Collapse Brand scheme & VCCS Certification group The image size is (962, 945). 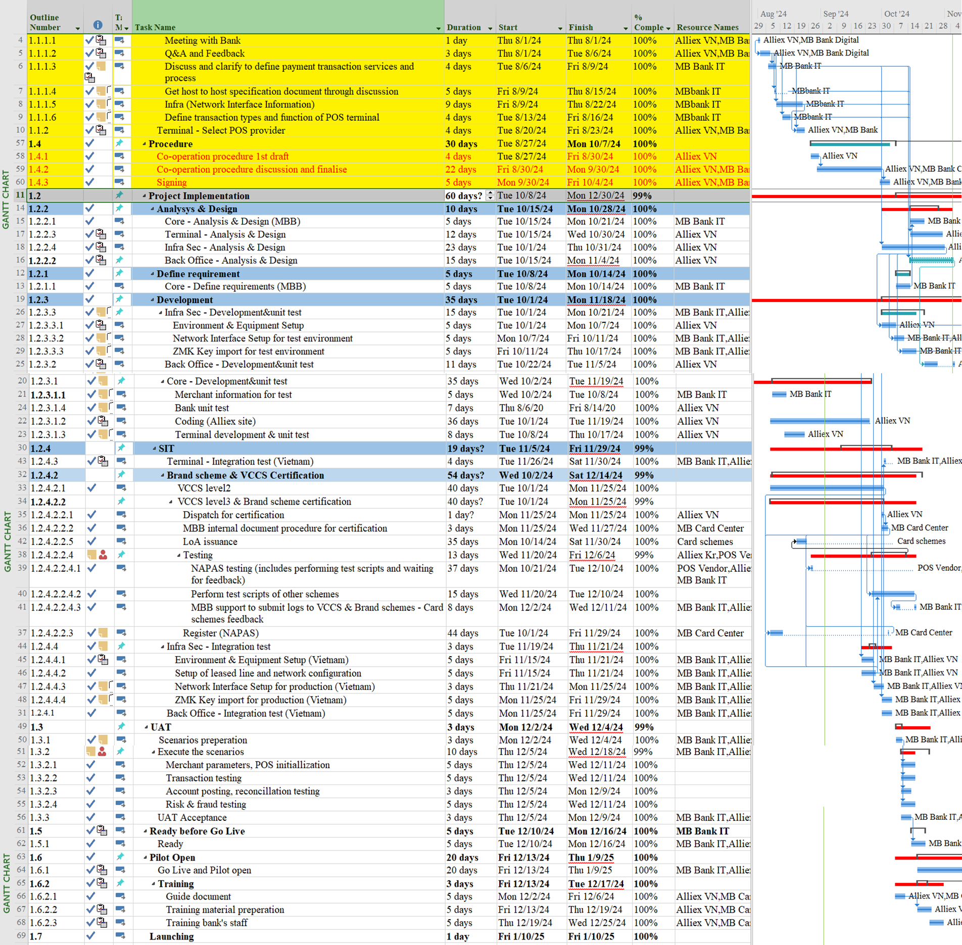(x=163, y=475)
